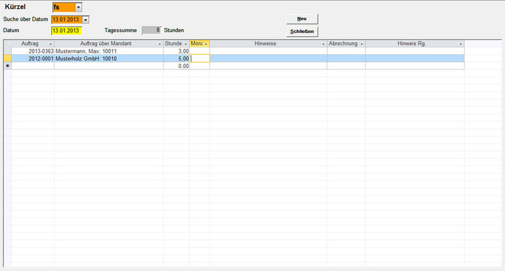
Task: Click the Tagessumme field showing 8
Action: click(151, 30)
